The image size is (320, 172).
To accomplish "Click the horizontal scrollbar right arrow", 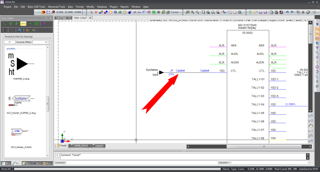I will (310, 146).
